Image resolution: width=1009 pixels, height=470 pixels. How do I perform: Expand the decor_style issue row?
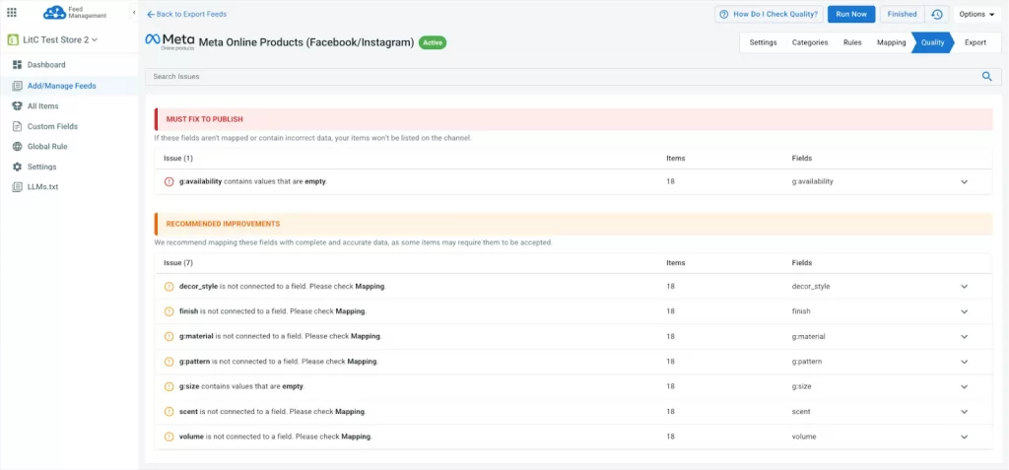click(964, 287)
